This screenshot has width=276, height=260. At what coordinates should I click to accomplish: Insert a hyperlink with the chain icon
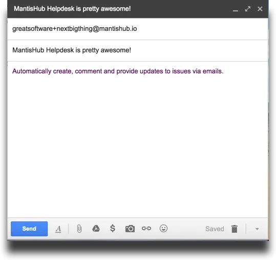(146, 228)
